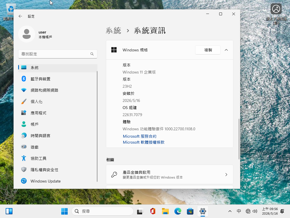Open the Widgets button on taskbar
Image resolution: width=290 pixels, height=218 pixels.
pos(9,211)
